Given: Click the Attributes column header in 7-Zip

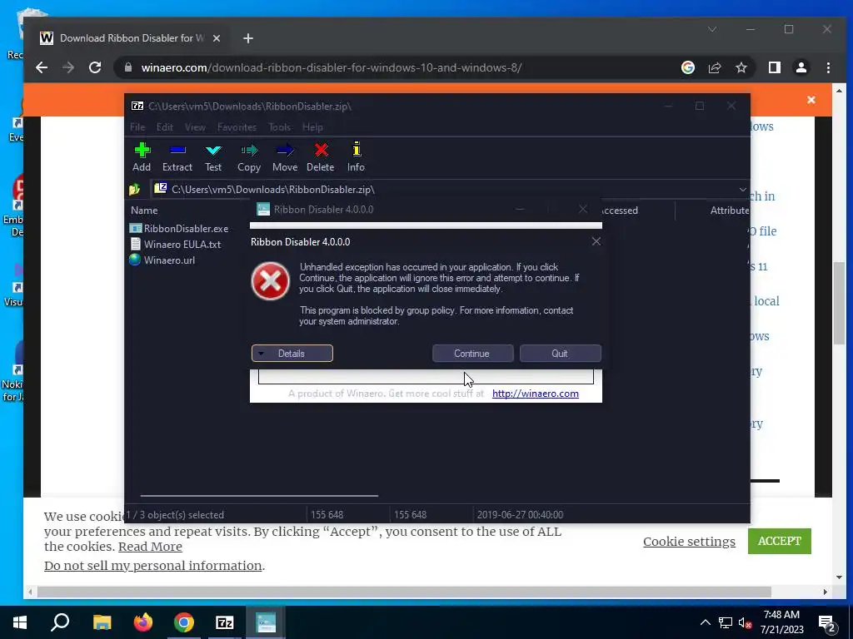Looking at the screenshot, I should (729, 211).
